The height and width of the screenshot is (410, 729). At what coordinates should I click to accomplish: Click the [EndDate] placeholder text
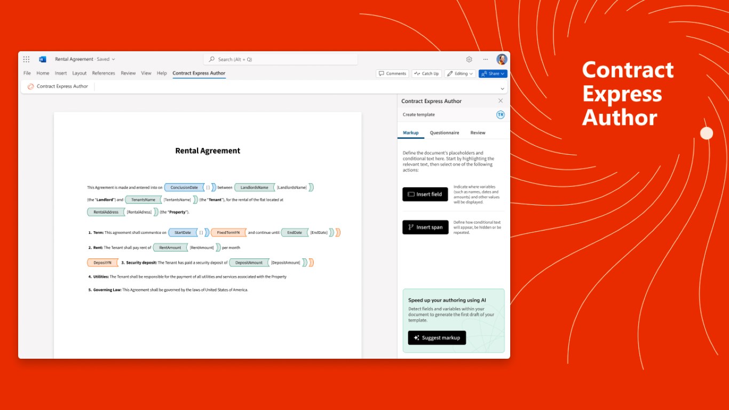coord(319,232)
